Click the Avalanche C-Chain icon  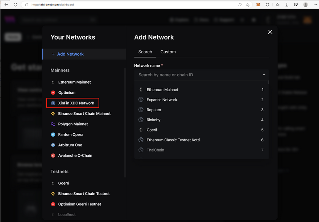tap(53, 156)
